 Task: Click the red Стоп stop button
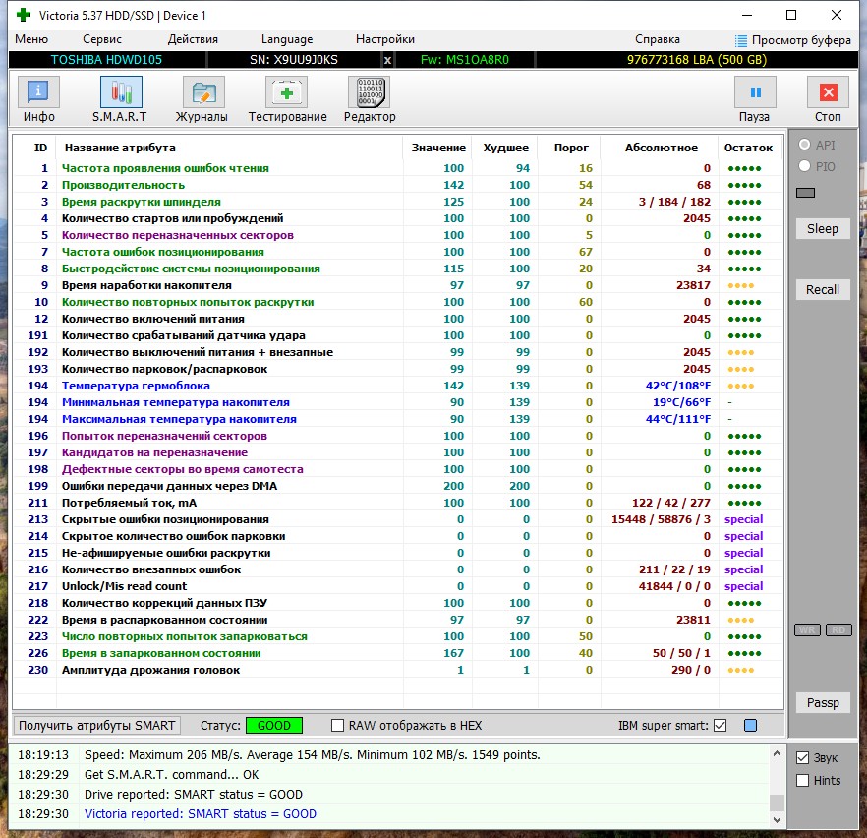(x=828, y=100)
